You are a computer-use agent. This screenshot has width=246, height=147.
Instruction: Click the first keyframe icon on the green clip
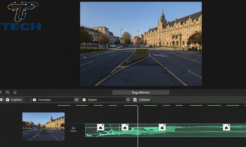pyautogui.click(x=101, y=127)
